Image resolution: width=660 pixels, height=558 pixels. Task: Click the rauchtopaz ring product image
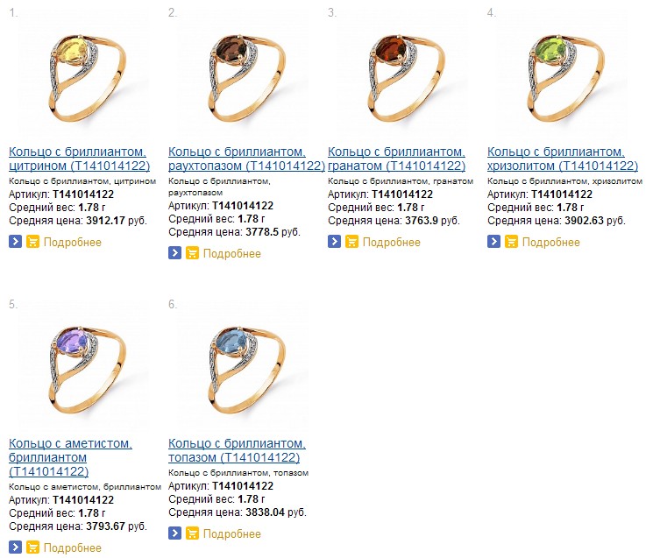(238, 73)
